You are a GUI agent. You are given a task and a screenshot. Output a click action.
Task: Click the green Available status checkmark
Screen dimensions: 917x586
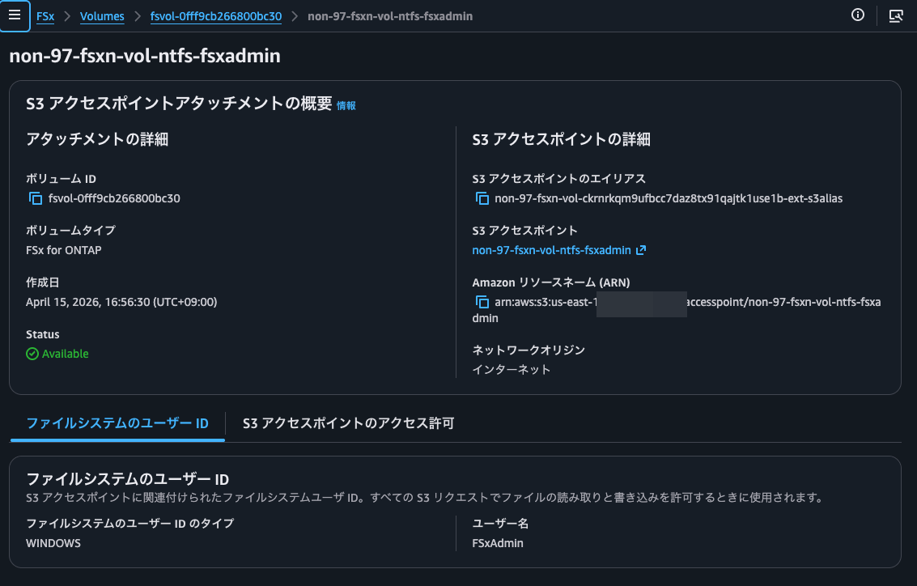[32, 353]
